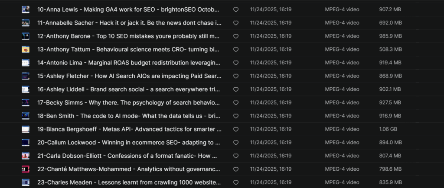Click file icon for 18-Ben Smith video
The image size is (444, 188).
tap(26, 116)
